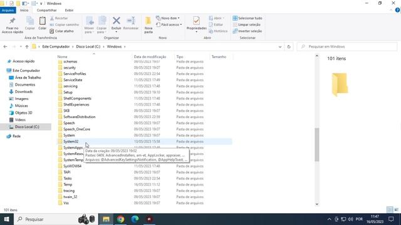The height and width of the screenshot is (225, 401).
Task: Choose Copiar caminho in ribbon
Action: 64,25
